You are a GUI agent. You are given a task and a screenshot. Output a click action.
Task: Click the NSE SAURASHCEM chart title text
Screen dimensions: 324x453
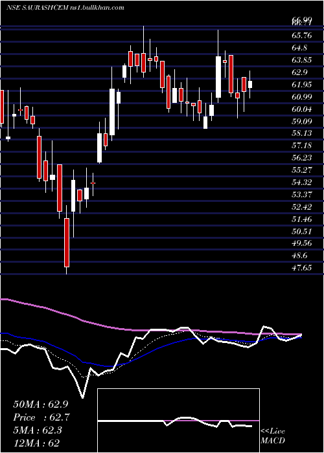coord(65,8)
